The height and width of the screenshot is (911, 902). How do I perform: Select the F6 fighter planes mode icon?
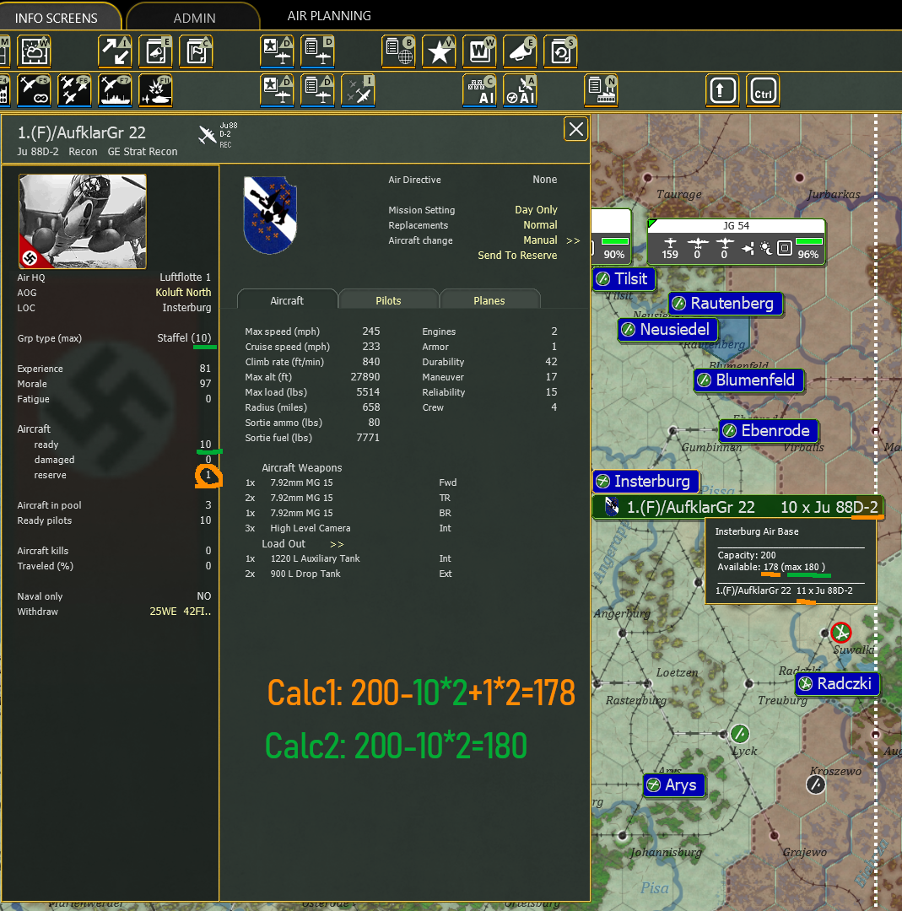[x=74, y=90]
